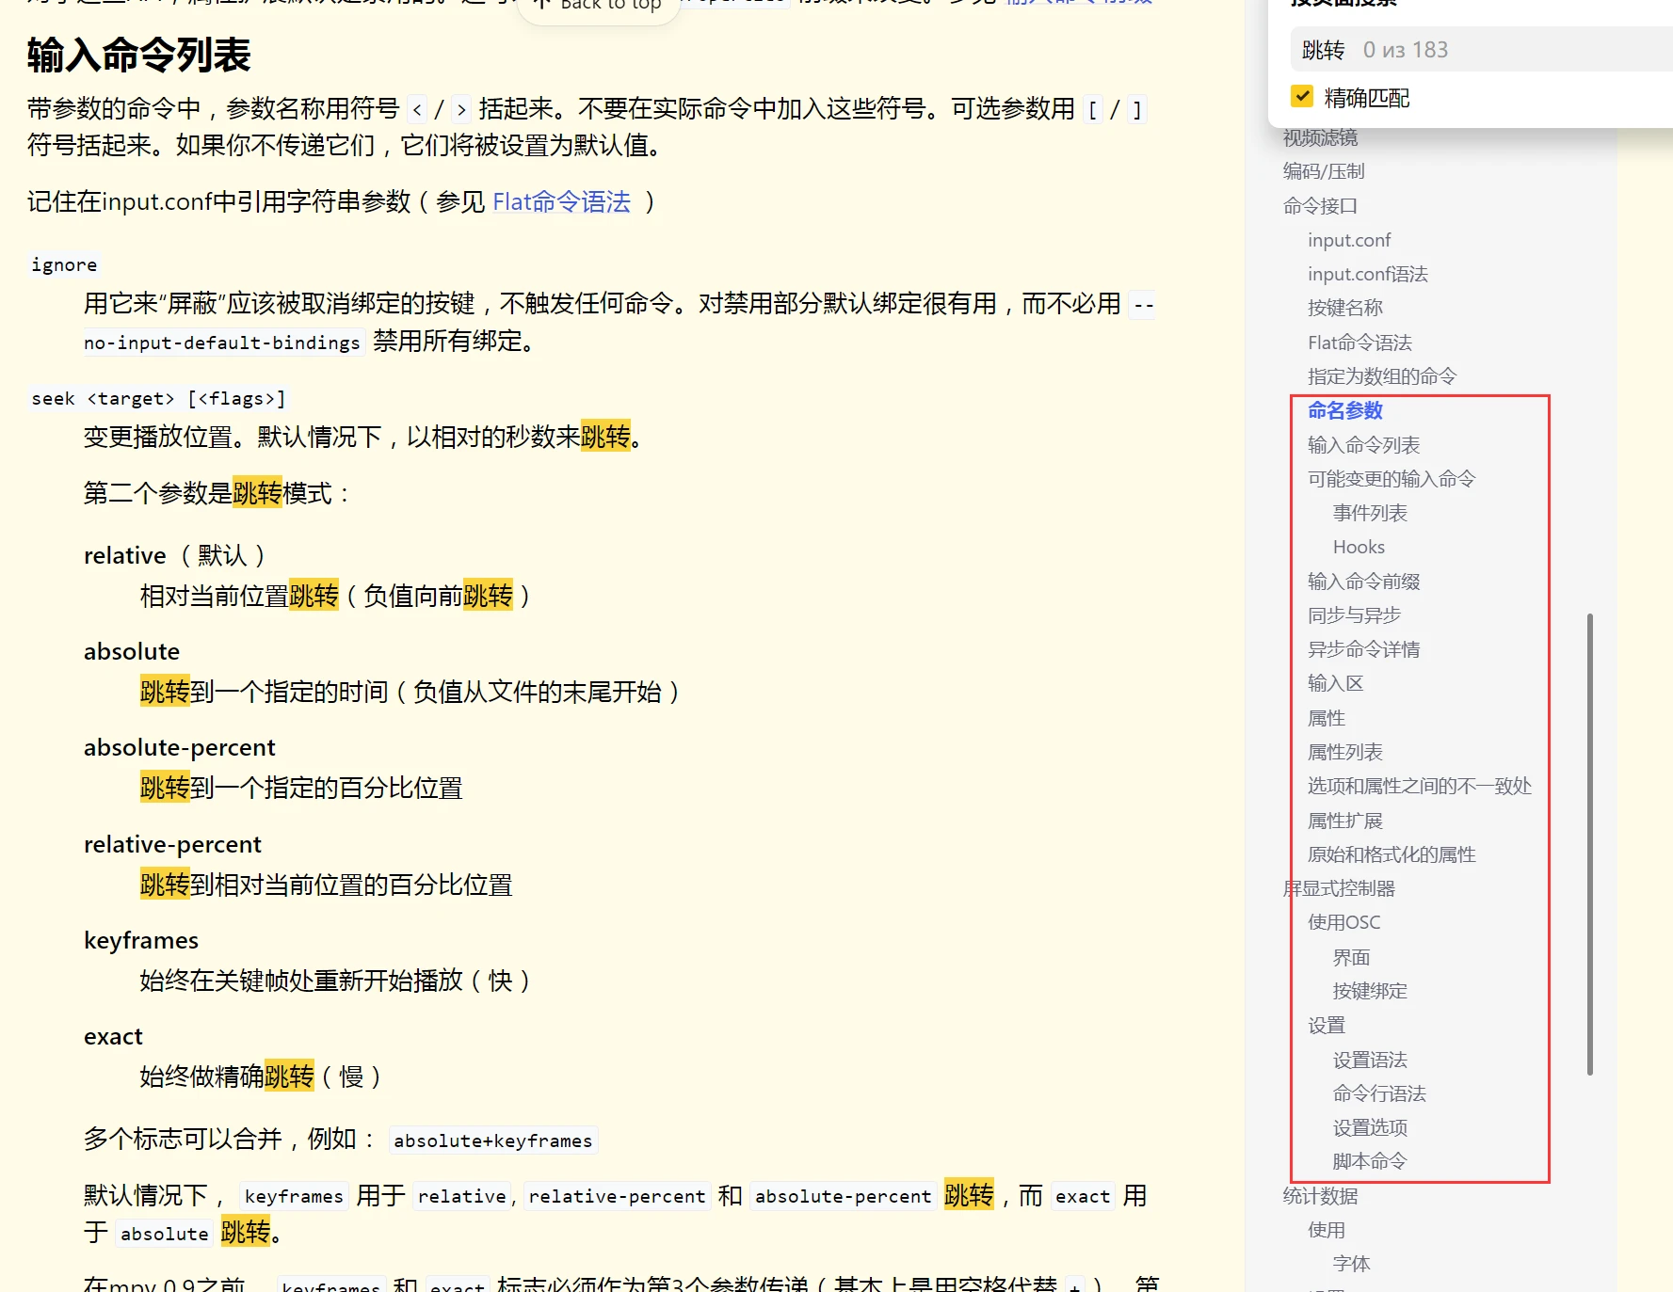
Task: Open the 统计数据 section in the sidebar
Action: pos(1322,1195)
